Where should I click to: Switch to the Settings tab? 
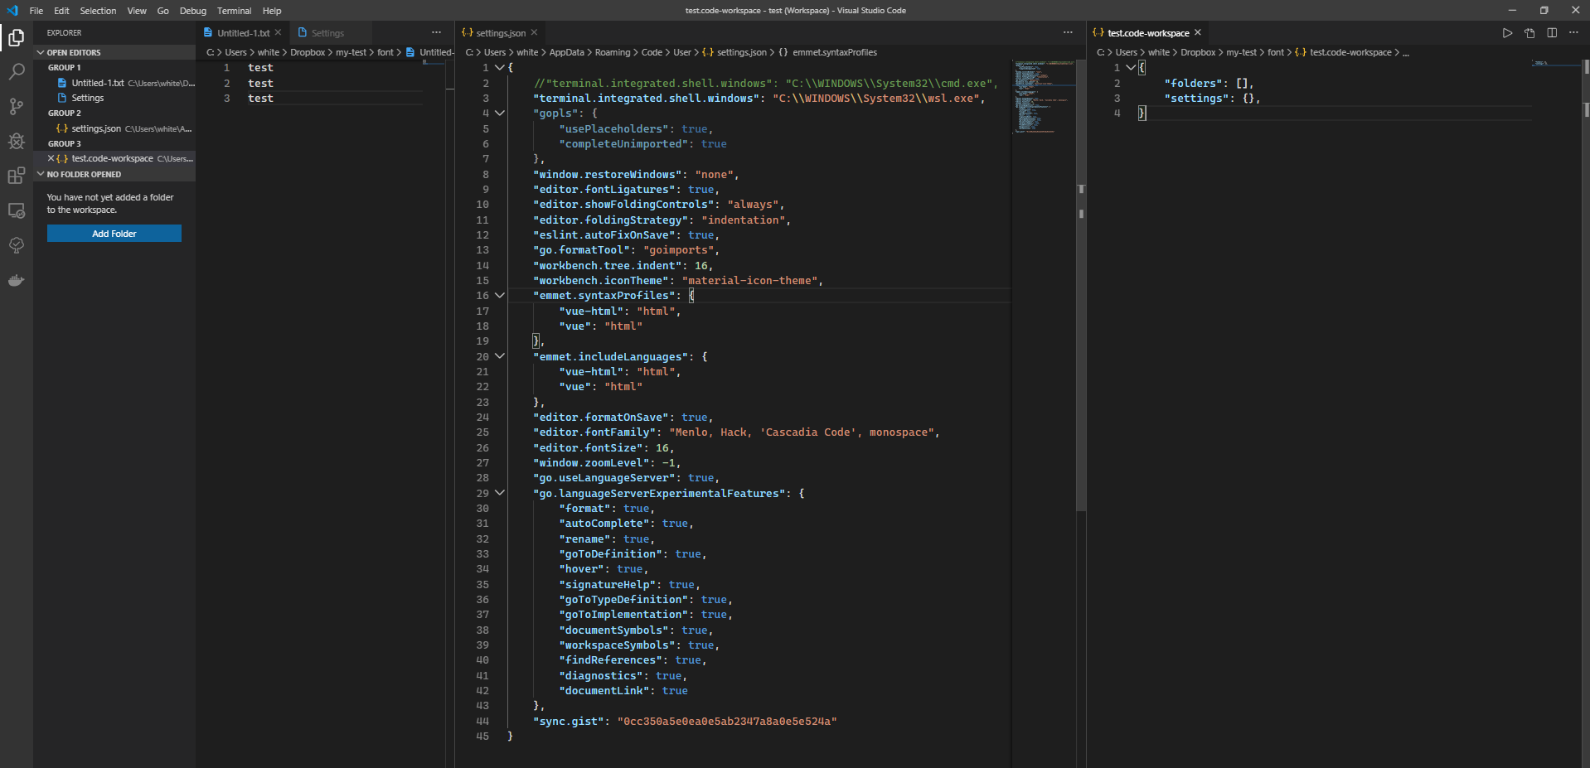tap(327, 32)
